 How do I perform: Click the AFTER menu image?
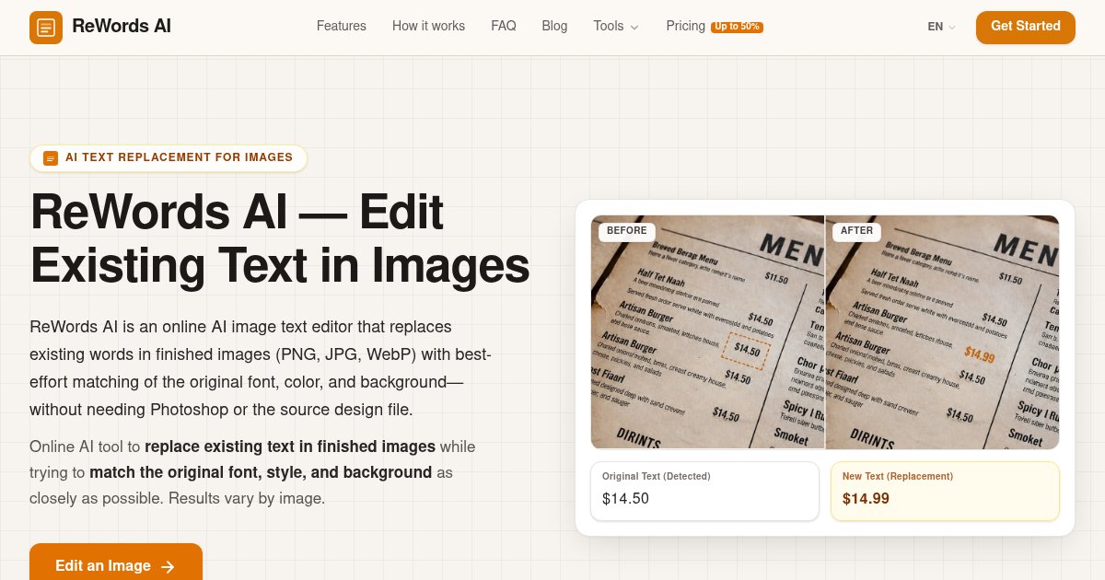click(943, 332)
